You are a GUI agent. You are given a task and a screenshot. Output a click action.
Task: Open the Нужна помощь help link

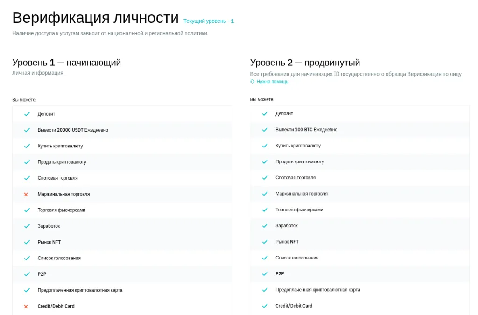pyautogui.click(x=272, y=82)
